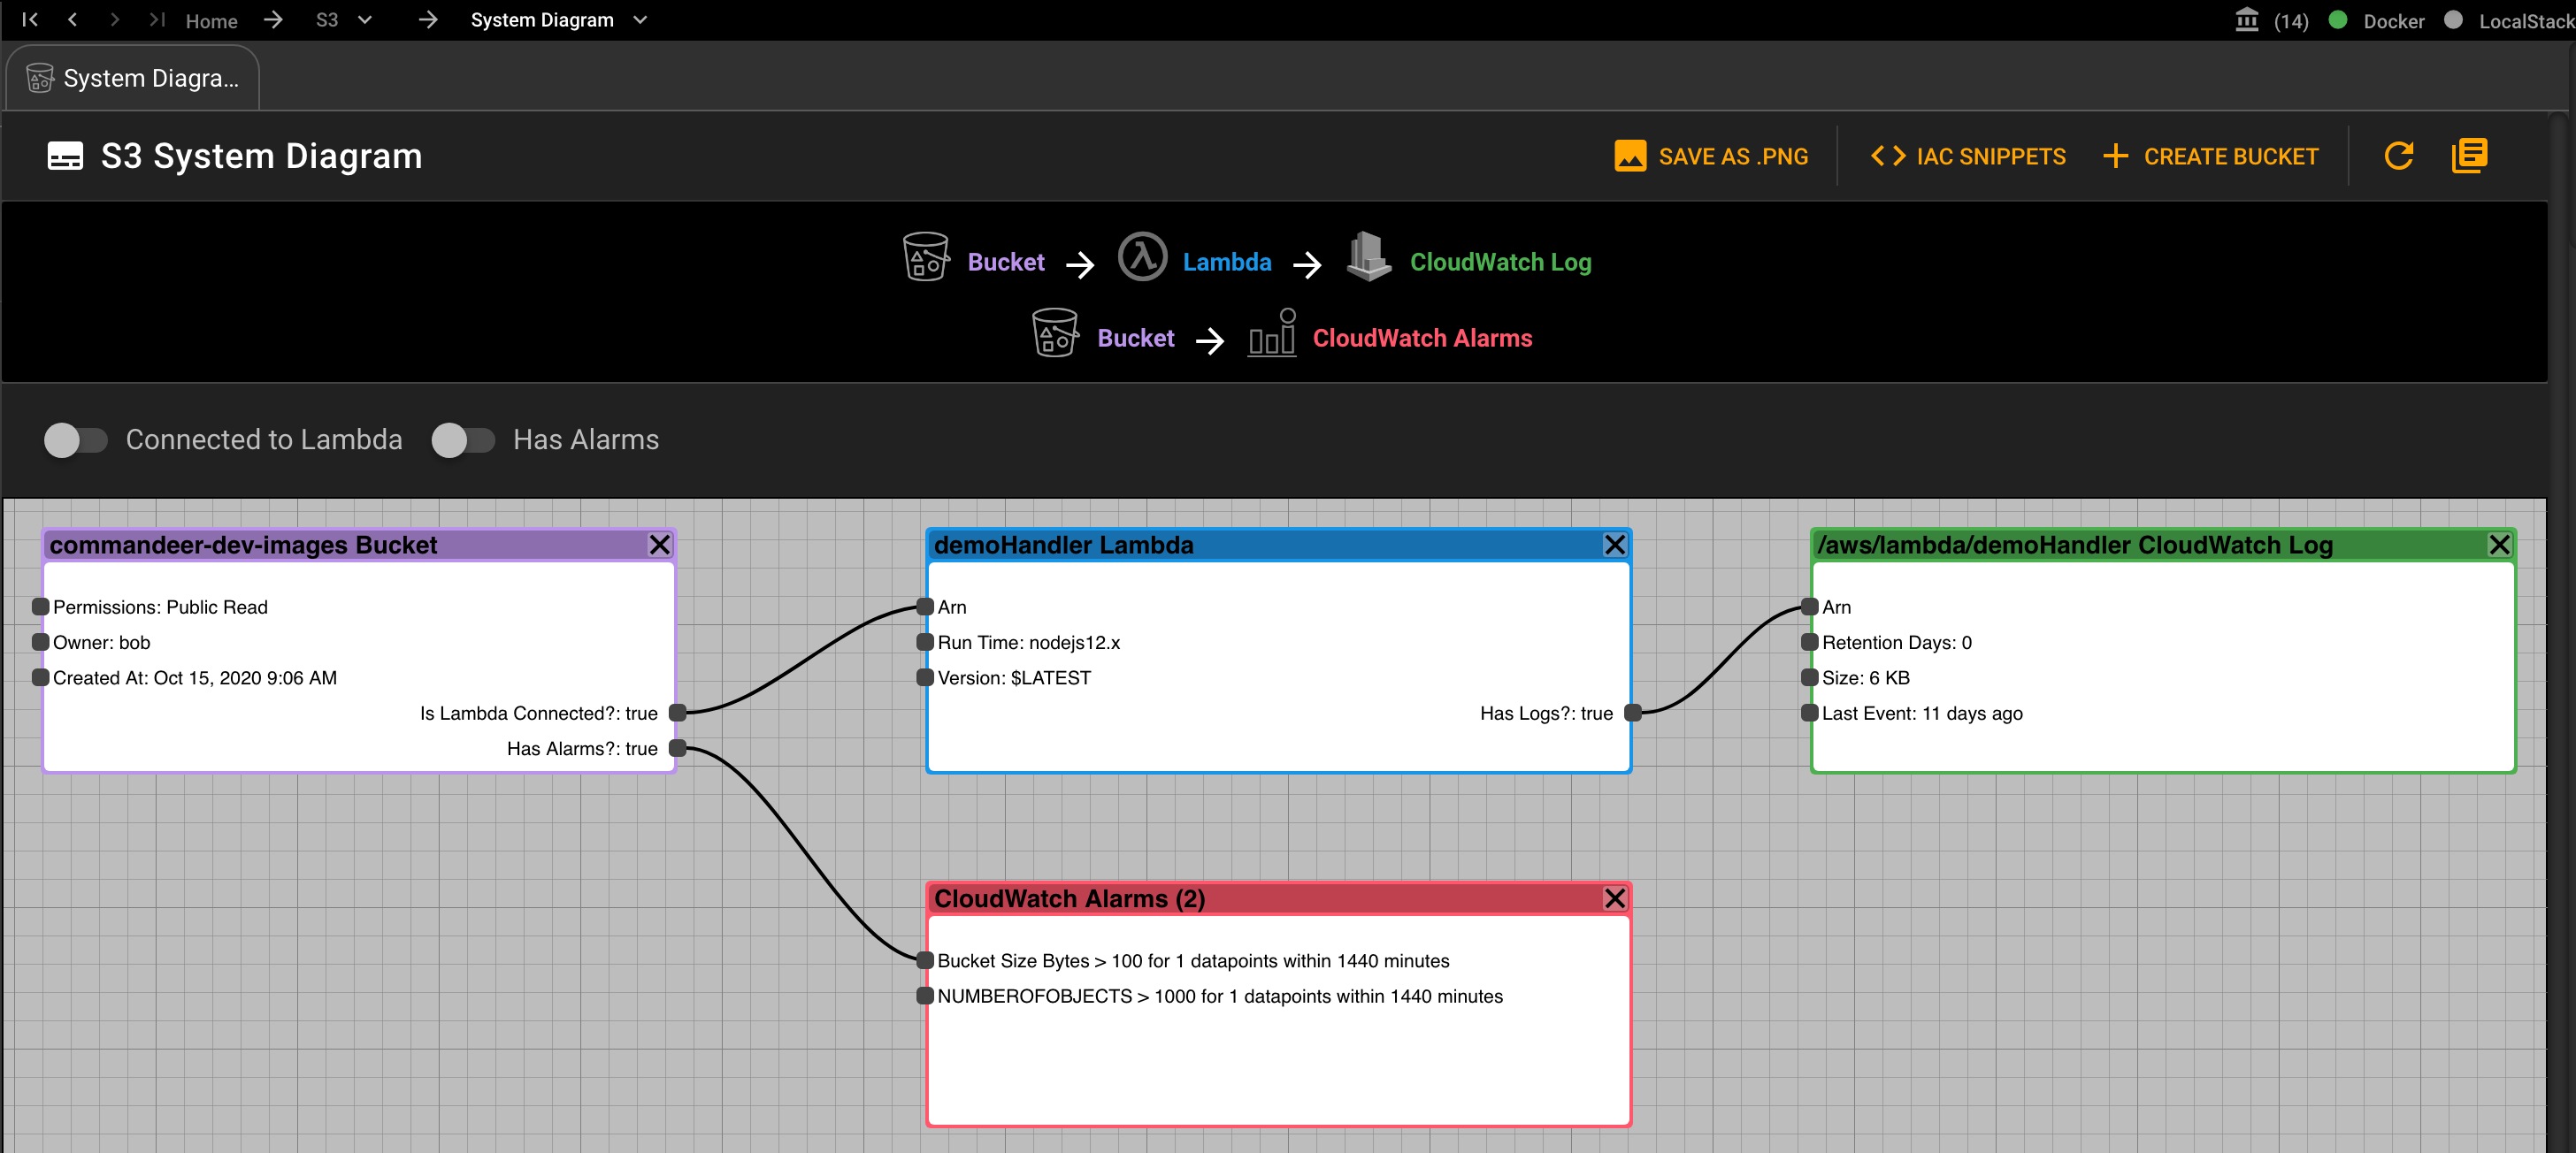This screenshot has width=2576, height=1153.
Task: Close the CloudWatch Log node
Action: tap(2499, 545)
